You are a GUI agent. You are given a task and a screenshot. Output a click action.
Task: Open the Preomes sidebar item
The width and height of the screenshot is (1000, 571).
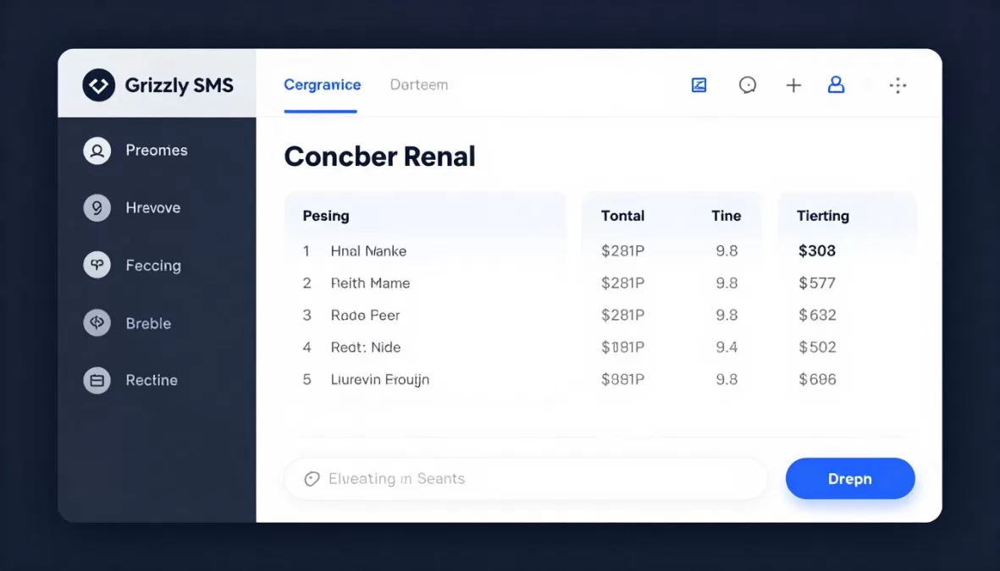click(x=135, y=151)
